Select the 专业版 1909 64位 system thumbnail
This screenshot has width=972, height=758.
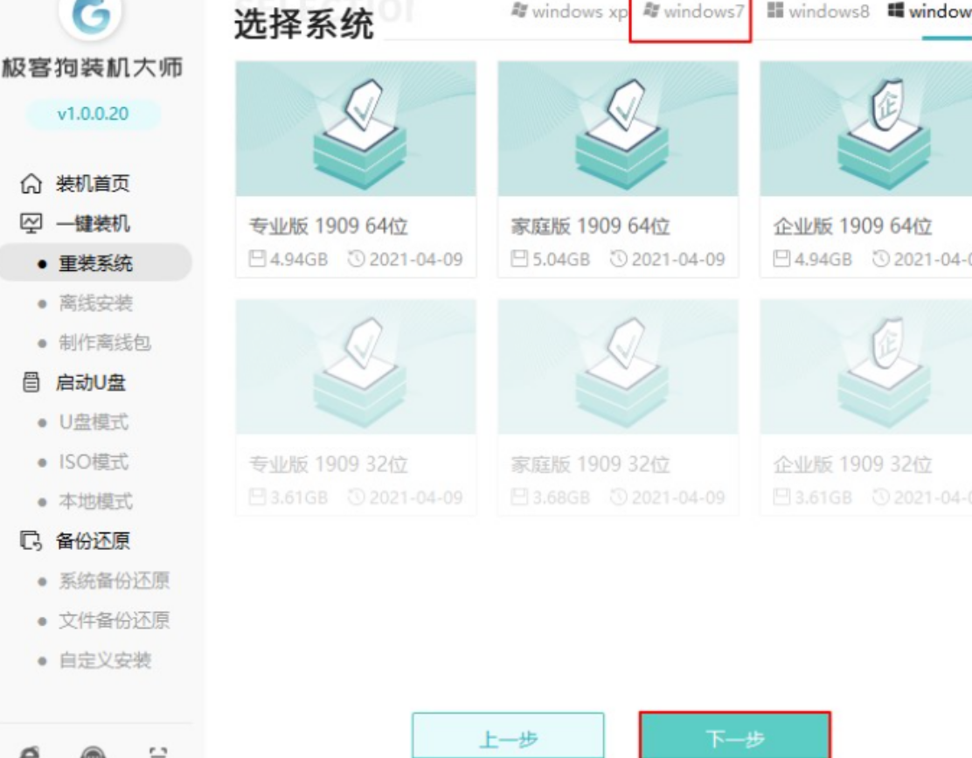click(x=356, y=129)
